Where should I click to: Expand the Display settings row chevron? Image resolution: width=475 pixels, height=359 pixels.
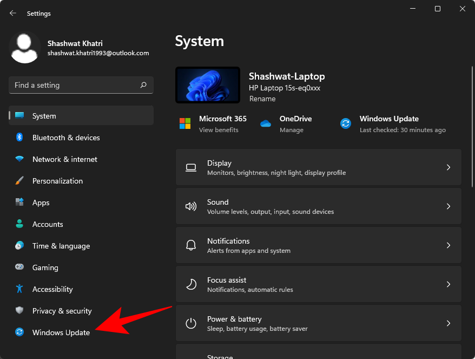point(448,167)
